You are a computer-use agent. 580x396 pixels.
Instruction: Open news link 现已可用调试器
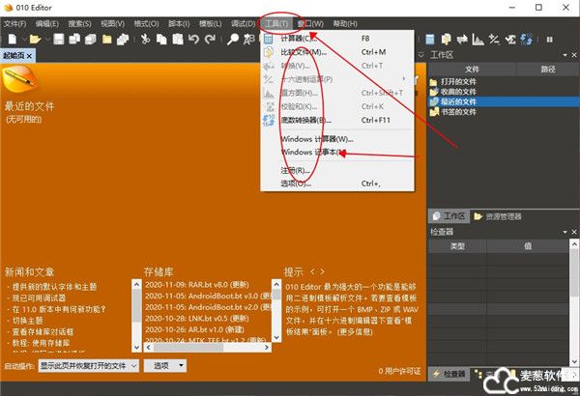pos(39,298)
